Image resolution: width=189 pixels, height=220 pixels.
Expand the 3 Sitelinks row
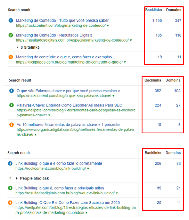point(28,48)
